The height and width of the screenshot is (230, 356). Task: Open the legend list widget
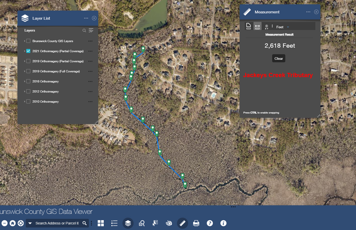pyautogui.click(x=114, y=223)
